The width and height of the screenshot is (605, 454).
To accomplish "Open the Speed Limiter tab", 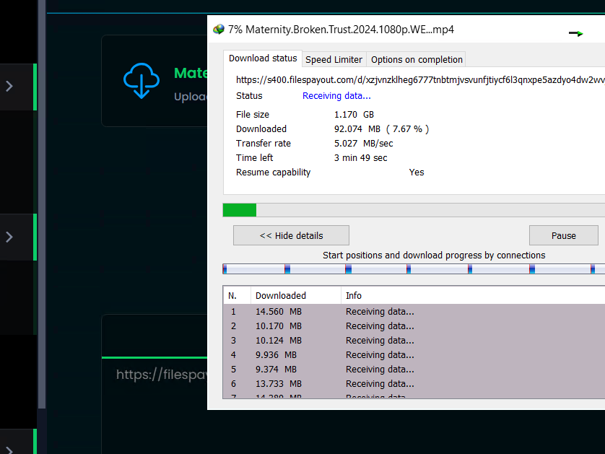I will point(334,59).
